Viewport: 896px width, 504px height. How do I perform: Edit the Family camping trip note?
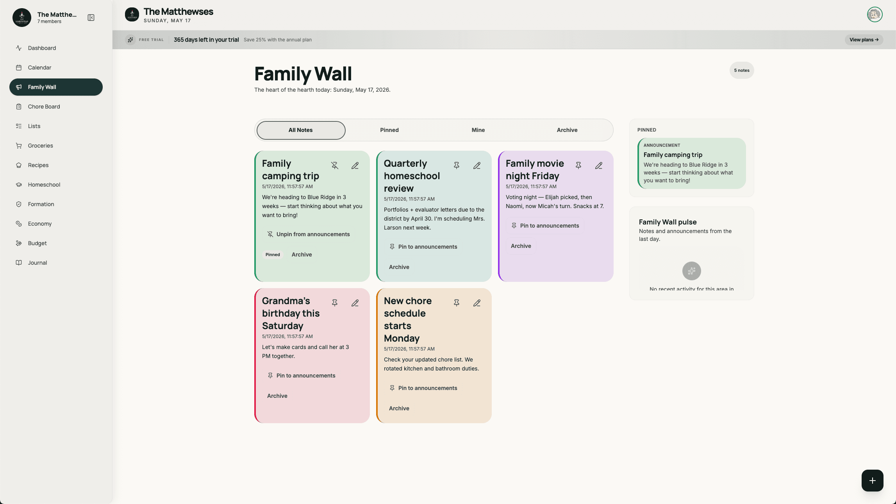point(355,166)
